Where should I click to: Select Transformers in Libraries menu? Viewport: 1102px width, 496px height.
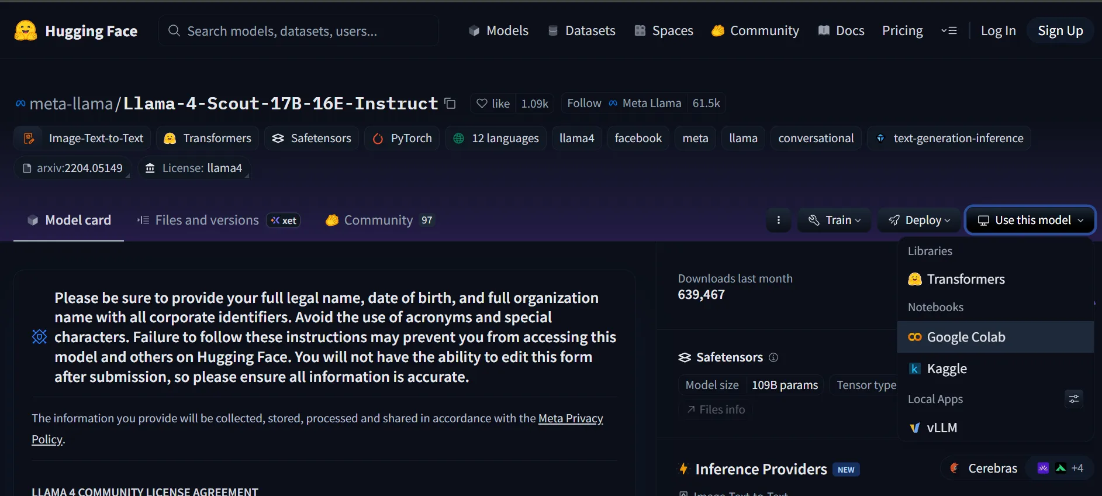tap(996, 279)
